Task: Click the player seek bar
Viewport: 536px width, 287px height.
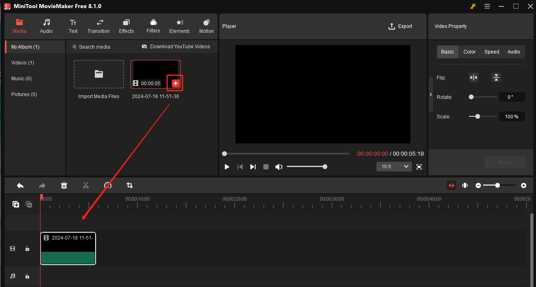Action: (x=287, y=154)
